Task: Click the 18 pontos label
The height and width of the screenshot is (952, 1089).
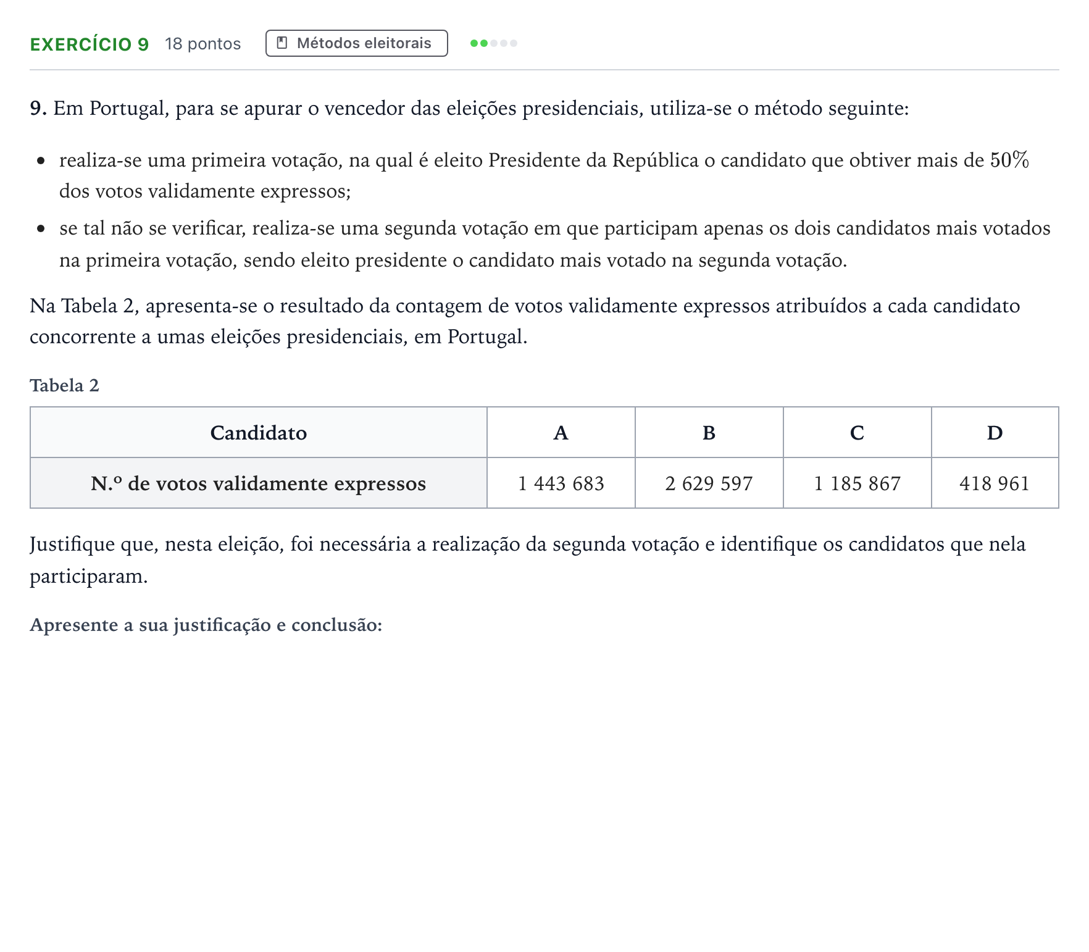Action: [x=202, y=44]
